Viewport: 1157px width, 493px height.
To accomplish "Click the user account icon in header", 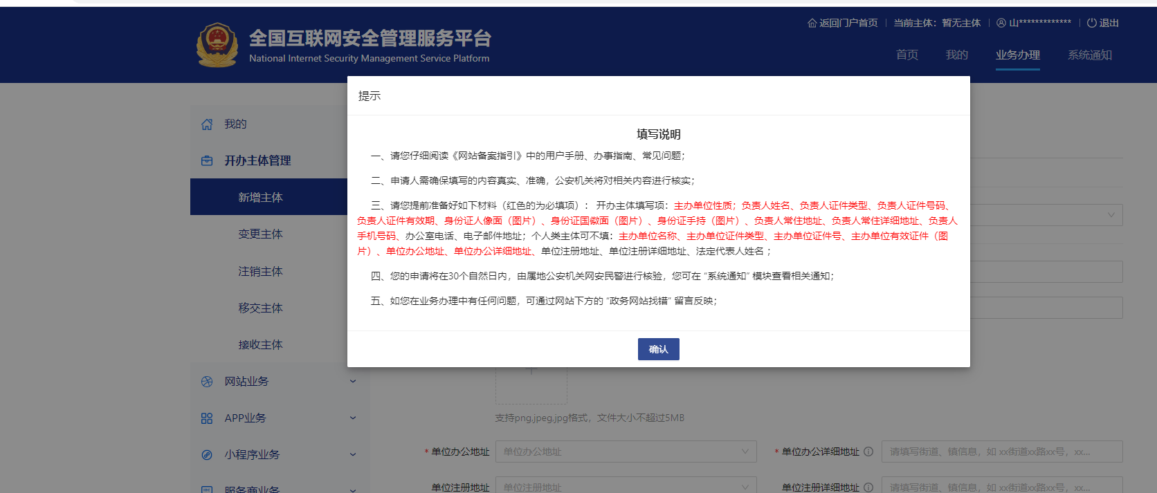I will point(1001,23).
